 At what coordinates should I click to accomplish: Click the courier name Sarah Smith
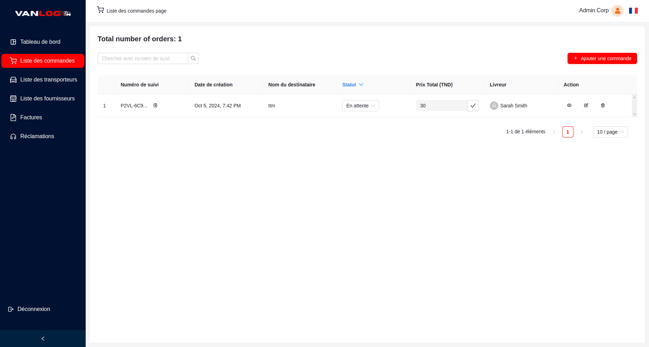click(514, 106)
